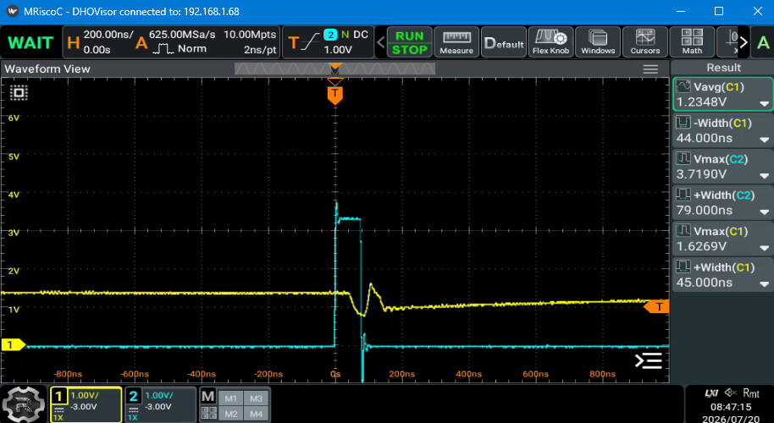Image resolution: width=774 pixels, height=423 pixels.
Task: Toggle channel 1 settings button
Action: [86, 404]
